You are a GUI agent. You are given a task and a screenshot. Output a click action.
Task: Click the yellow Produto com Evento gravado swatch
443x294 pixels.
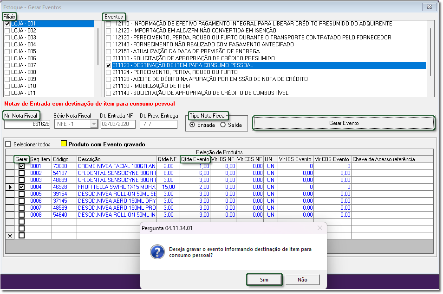[x=64, y=144]
